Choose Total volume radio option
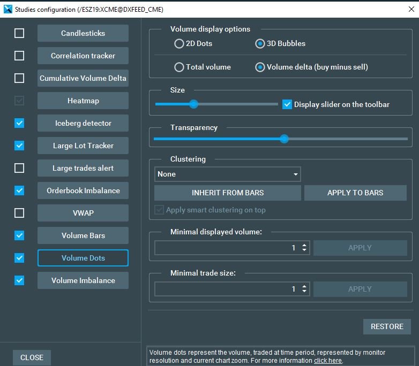The image size is (419, 366). tap(179, 67)
